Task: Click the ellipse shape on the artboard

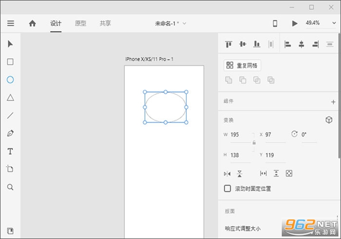Action: pos(165,107)
